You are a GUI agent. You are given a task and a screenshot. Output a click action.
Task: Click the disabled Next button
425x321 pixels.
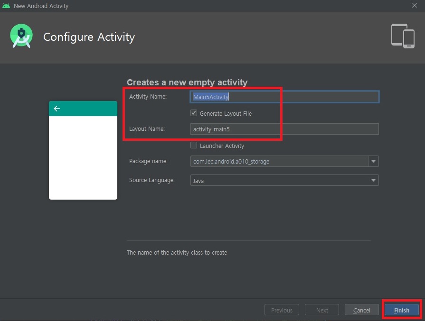point(322,310)
